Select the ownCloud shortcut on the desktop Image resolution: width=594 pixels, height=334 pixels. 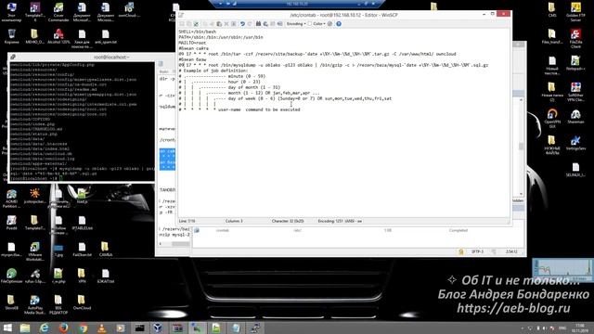point(129,10)
